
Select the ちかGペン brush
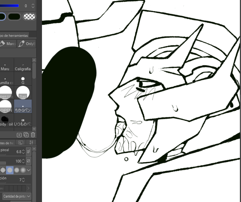23,106
